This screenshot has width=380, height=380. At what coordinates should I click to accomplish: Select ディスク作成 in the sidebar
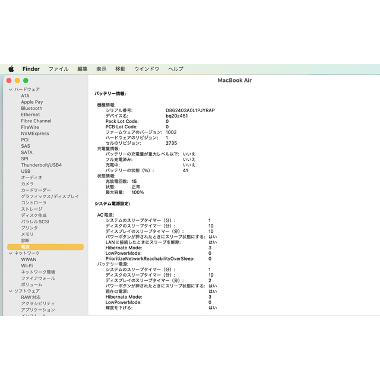pos(34,216)
